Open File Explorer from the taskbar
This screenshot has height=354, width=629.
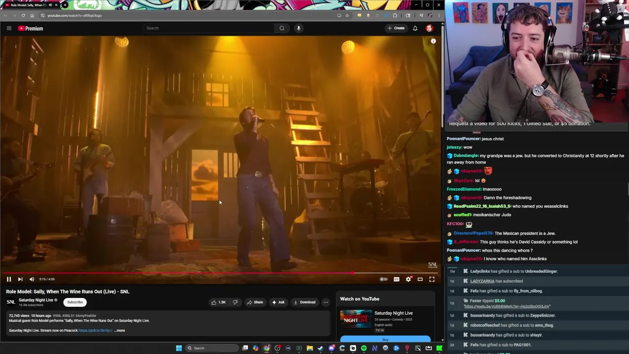click(310, 348)
